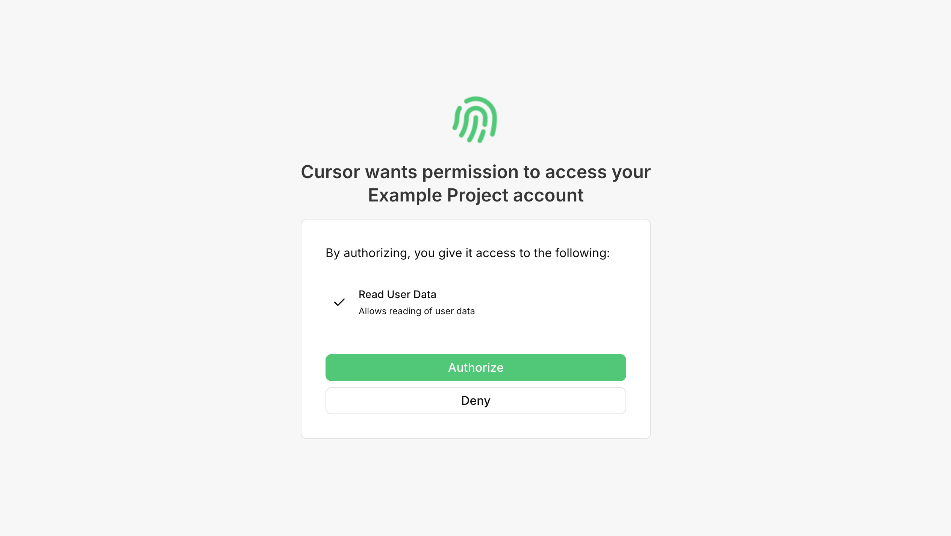Click the word 'account' in the heading
The width and height of the screenshot is (951, 536).
[x=548, y=195]
